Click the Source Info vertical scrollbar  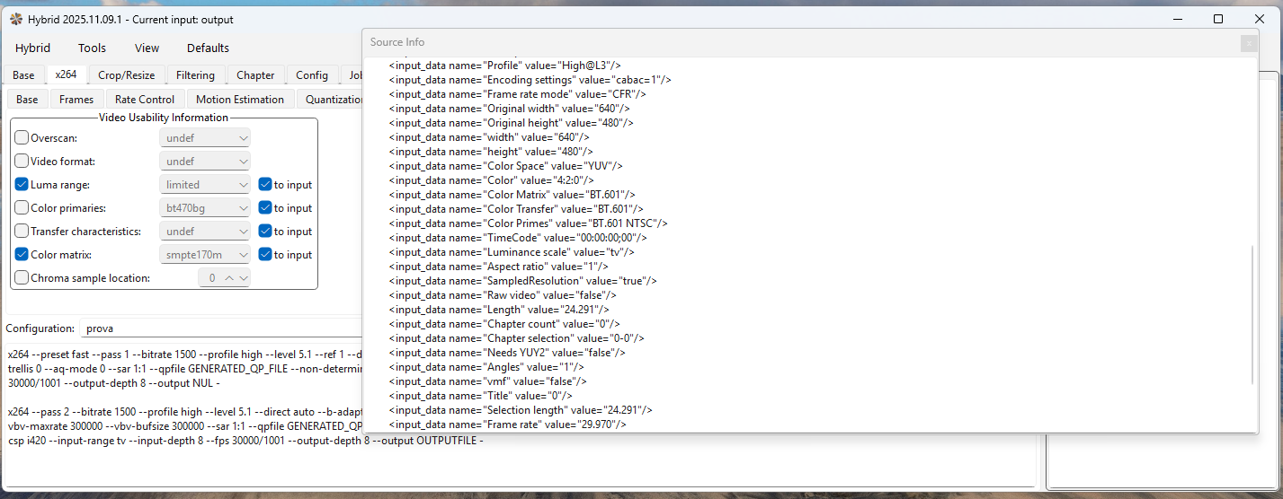point(1252,314)
